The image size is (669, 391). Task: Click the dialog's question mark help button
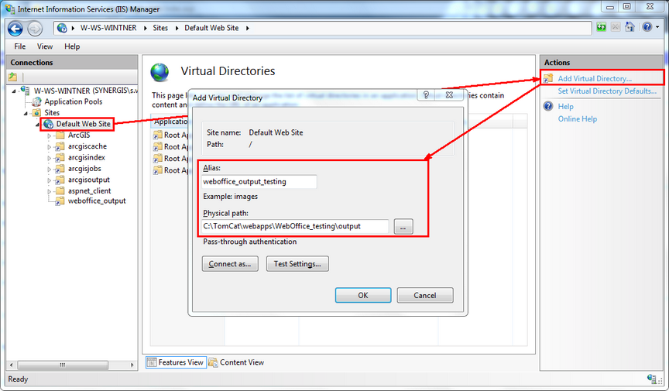click(426, 94)
